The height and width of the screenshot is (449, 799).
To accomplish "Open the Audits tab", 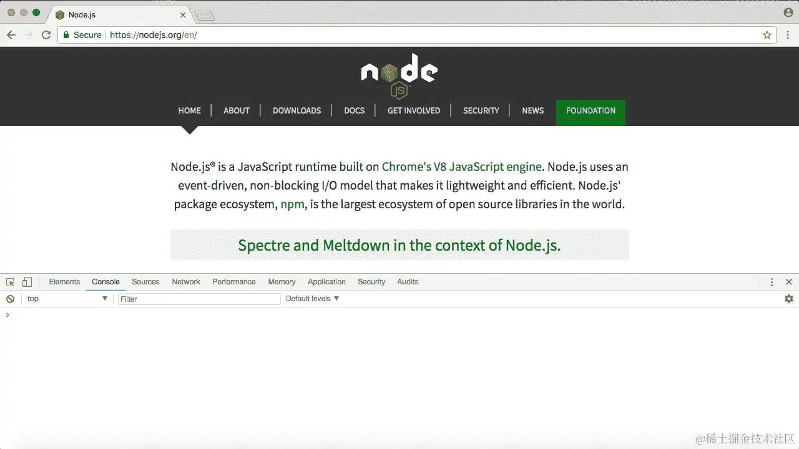I will click(408, 282).
